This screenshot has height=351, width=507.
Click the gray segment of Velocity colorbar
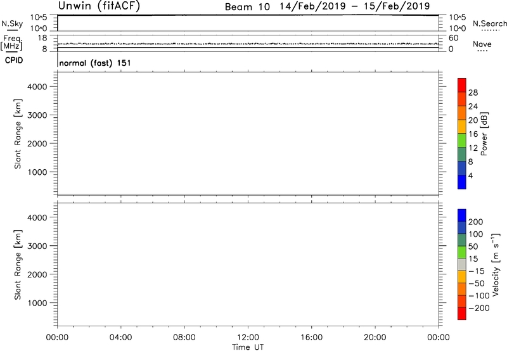[462, 265]
